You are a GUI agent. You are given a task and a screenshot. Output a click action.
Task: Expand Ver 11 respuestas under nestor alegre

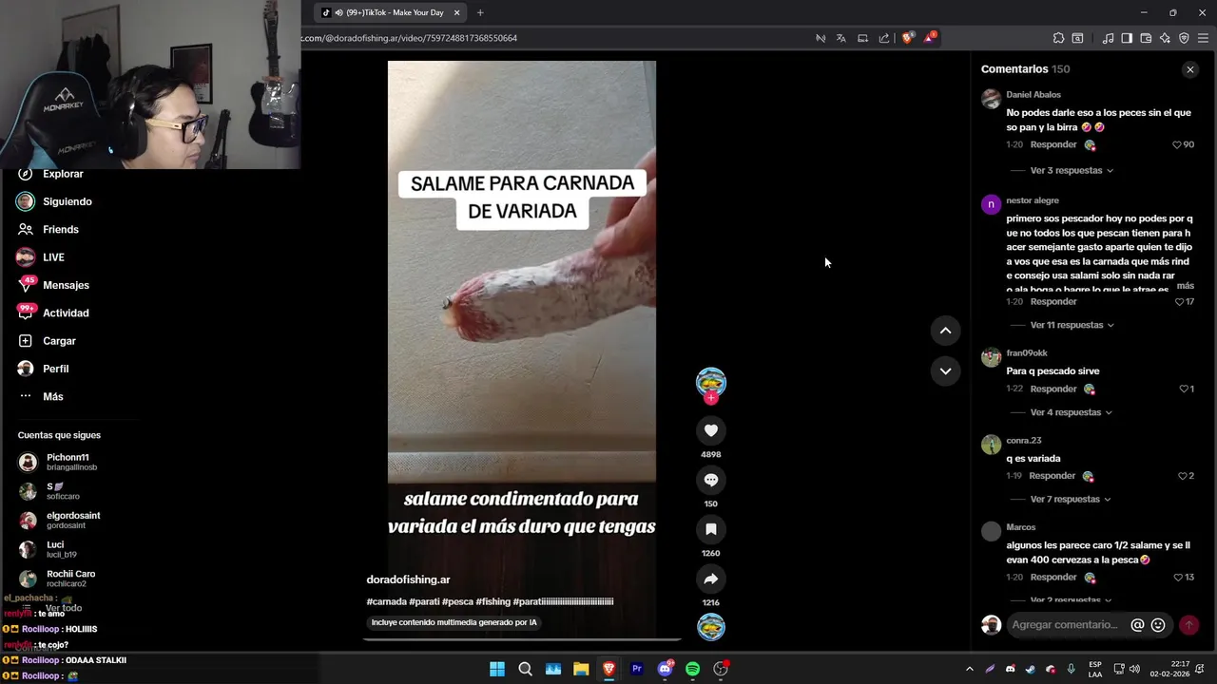(x=1072, y=325)
